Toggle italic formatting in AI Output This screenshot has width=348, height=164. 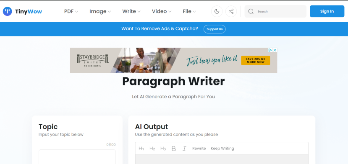184,149
